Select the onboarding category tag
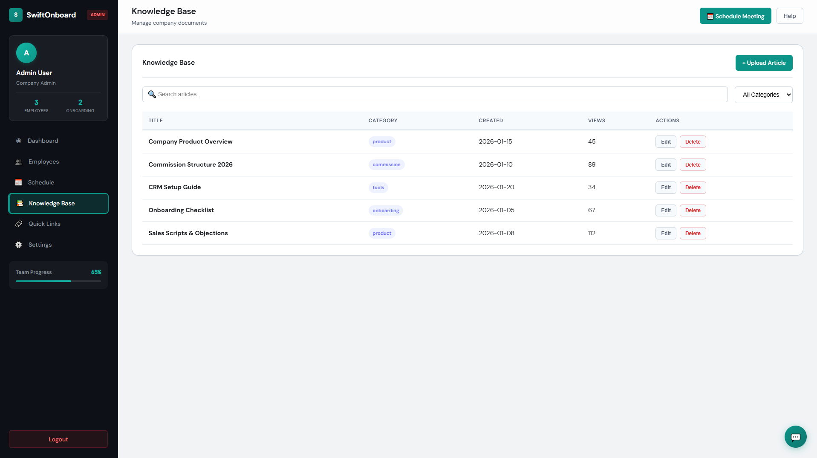 (386, 210)
